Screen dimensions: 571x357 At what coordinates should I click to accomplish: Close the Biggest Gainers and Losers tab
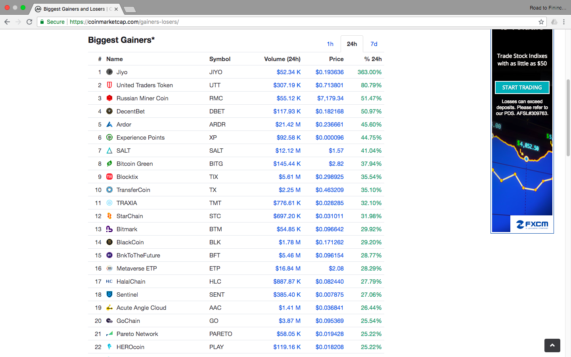pos(116,9)
